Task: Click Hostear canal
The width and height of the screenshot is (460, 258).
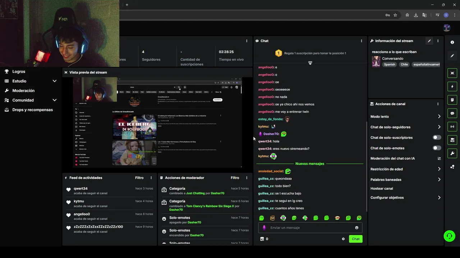Action: (x=382, y=188)
